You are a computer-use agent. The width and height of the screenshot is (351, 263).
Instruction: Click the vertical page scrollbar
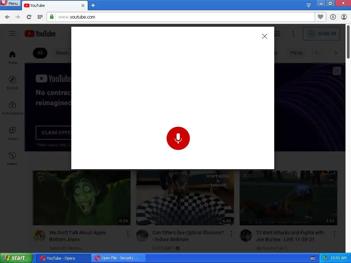click(x=348, y=41)
